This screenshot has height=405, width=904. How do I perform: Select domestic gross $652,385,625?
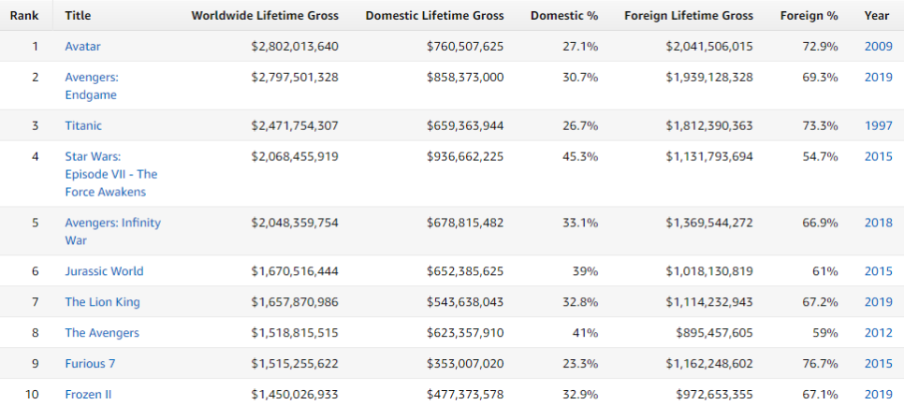[465, 270]
